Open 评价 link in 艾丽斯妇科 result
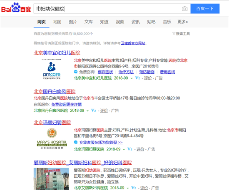 point(144,188)
